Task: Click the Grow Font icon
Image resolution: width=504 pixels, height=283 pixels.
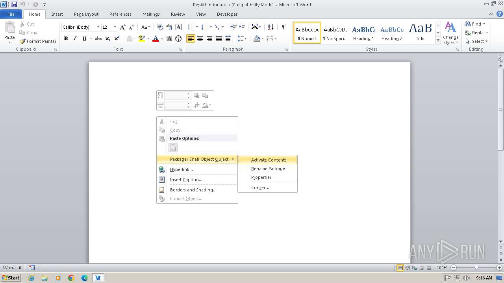Action: [123, 27]
